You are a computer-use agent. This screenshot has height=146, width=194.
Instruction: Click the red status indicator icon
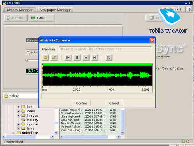pyautogui.click(x=187, y=141)
